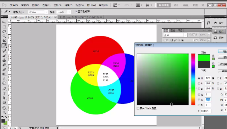Click the OK button in color picker
The width and height of the screenshot is (227, 129).
pyautogui.click(x=222, y=51)
